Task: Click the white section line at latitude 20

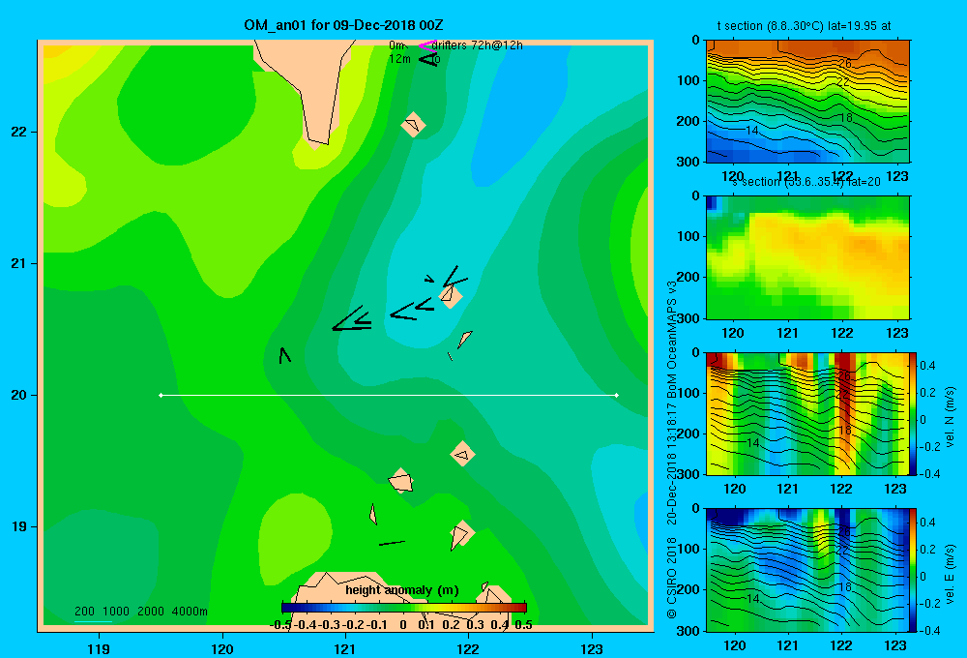Action: [389, 395]
